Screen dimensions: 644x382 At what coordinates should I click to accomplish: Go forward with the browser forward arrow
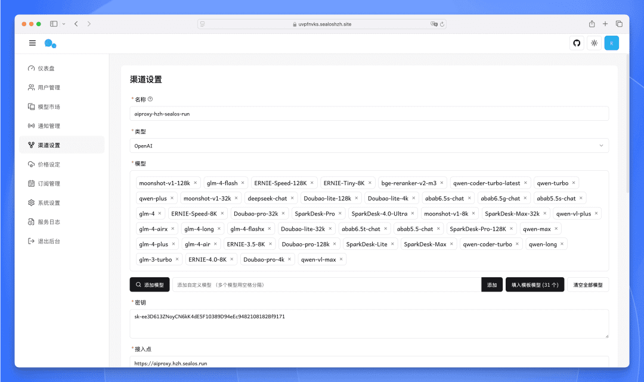[89, 24]
